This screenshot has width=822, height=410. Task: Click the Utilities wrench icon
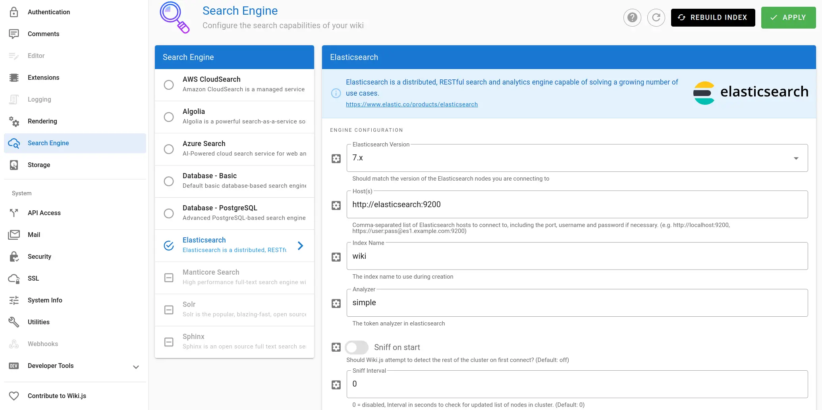click(14, 322)
